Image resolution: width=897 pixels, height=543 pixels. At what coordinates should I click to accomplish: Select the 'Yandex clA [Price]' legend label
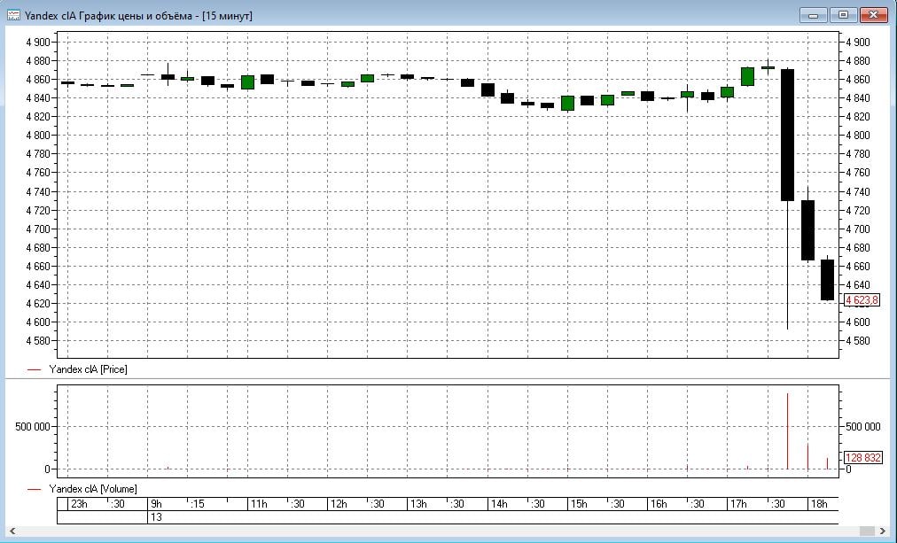point(88,369)
